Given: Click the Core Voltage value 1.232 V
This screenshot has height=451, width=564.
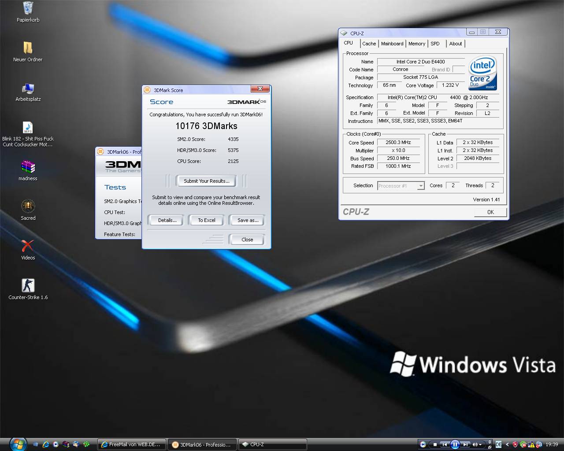Looking at the screenshot, I should (450, 85).
